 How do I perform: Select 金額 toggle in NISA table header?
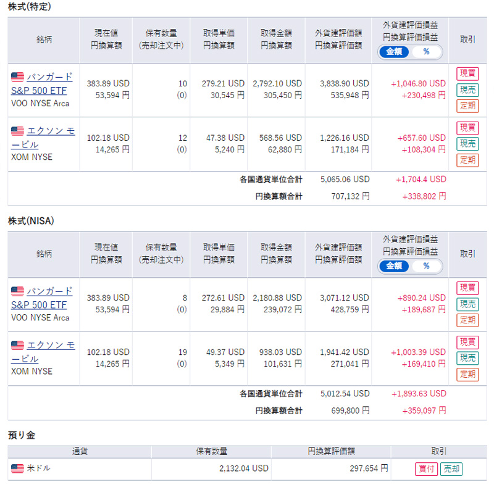tap(394, 266)
